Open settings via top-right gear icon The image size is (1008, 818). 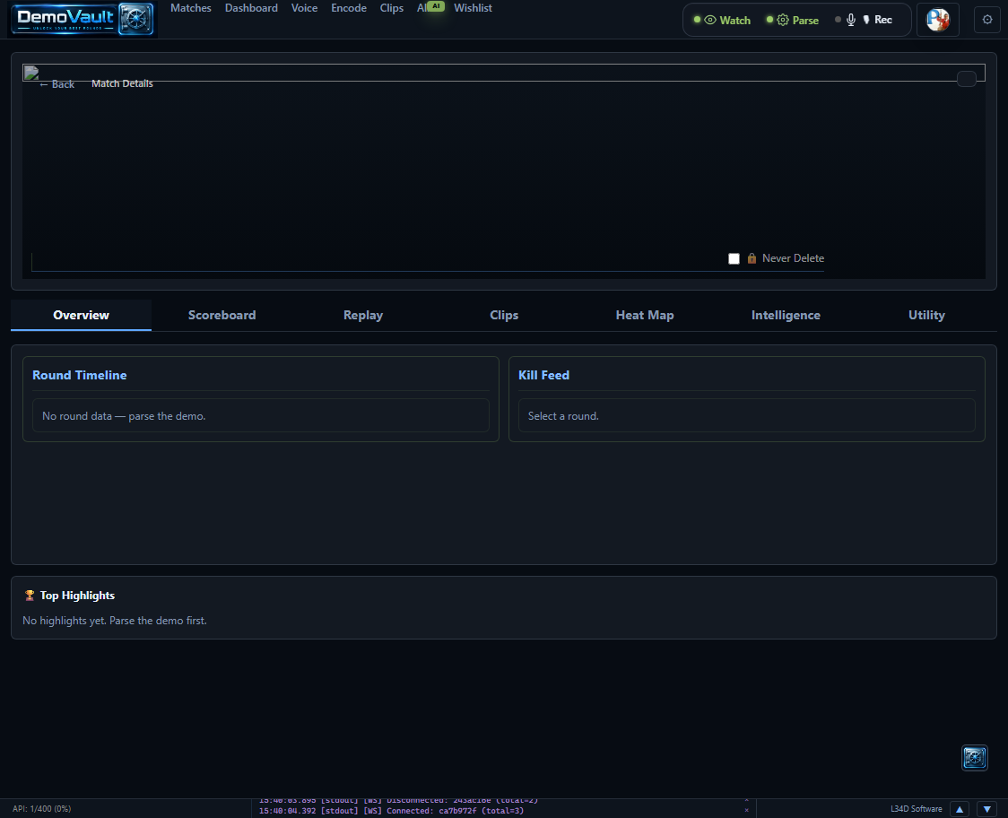point(986,20)
